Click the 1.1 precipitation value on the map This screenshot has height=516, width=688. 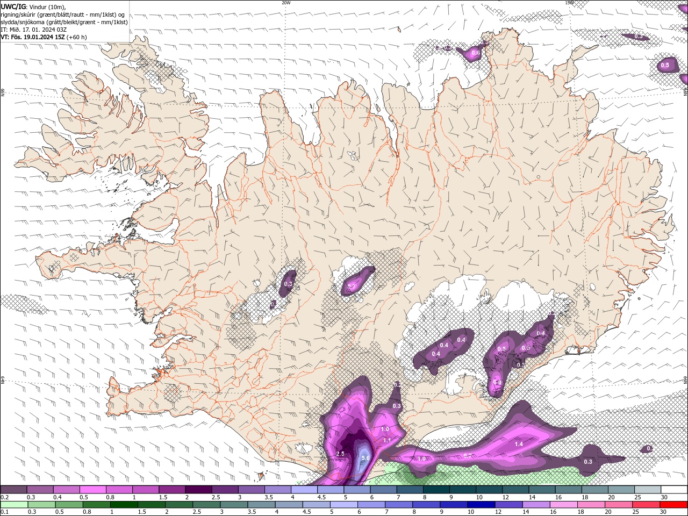[x=387, y=440]
